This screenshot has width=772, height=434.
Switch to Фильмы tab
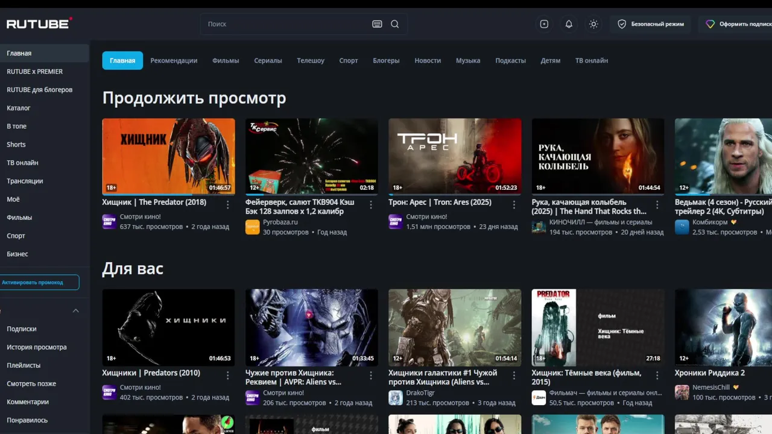tap(226, 60)
